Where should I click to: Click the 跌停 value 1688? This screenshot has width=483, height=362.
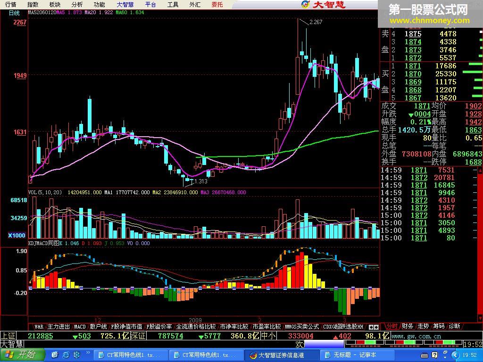(x=473, y=162)
